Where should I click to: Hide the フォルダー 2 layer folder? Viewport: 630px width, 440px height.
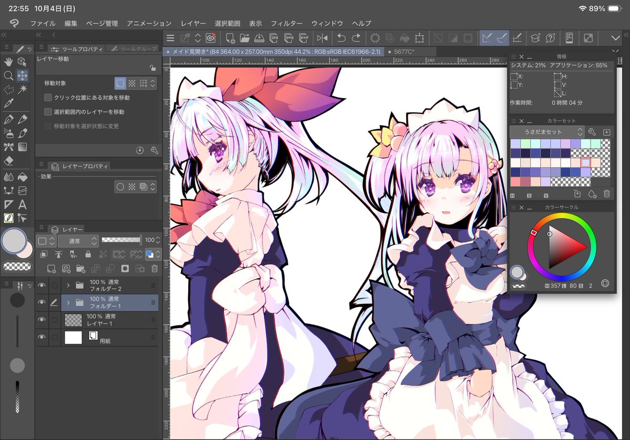coord(42,285)
